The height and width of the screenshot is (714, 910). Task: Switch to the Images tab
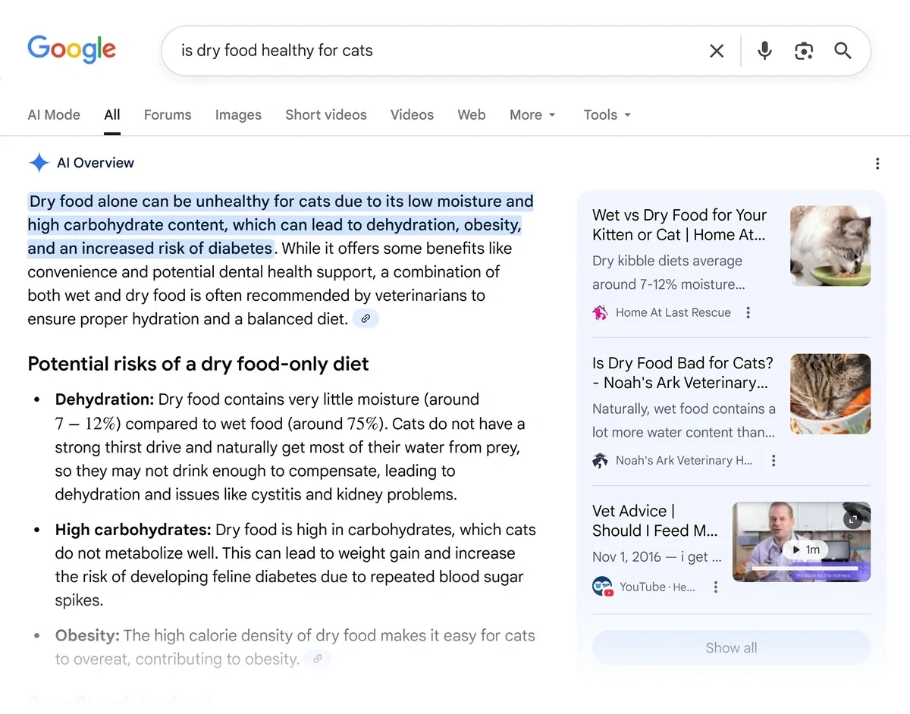pyautogui.click(x=238, y=115)
